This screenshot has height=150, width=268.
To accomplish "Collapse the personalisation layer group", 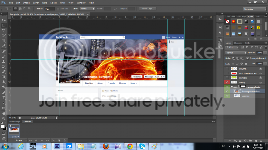I will point(232,87).
